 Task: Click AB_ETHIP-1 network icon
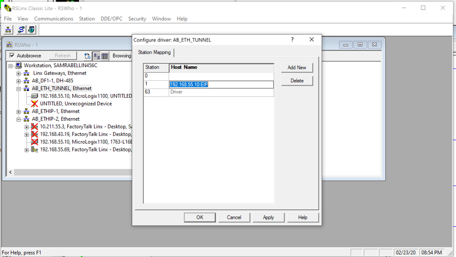26,111
